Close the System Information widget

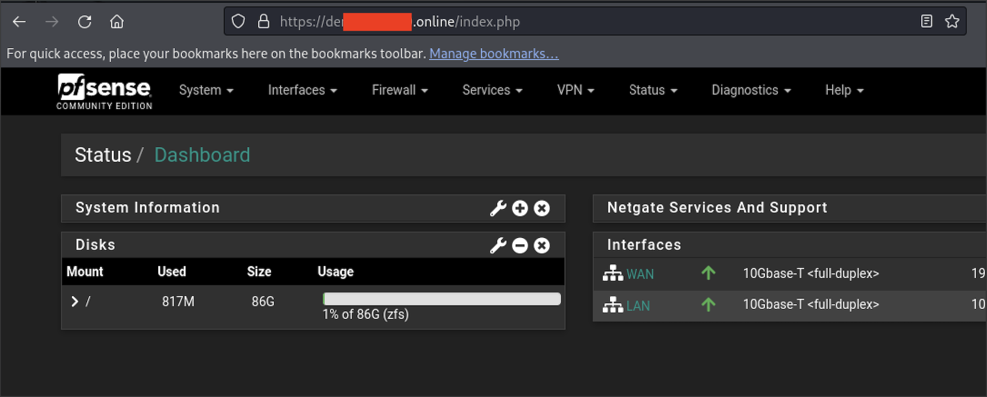542,208
